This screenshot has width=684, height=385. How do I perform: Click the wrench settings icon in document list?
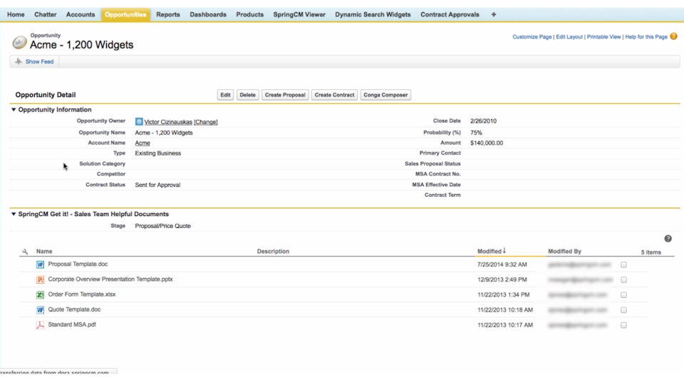25,252
